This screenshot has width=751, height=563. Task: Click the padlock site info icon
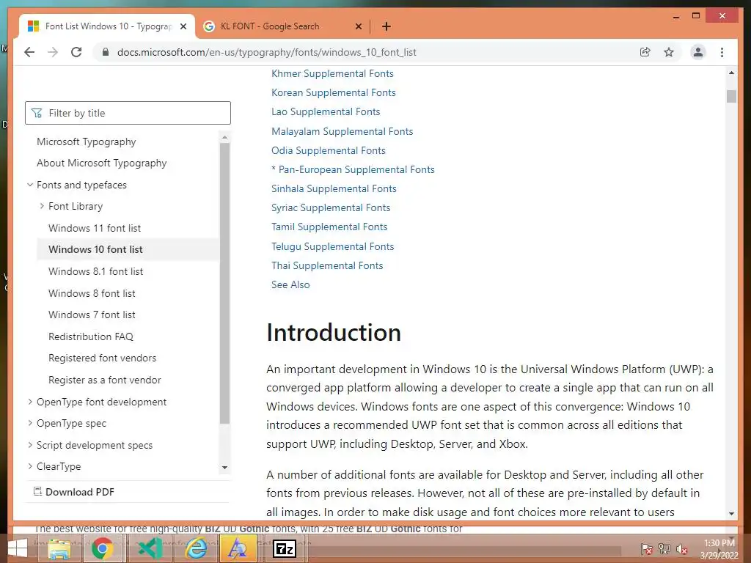[106, 52]
